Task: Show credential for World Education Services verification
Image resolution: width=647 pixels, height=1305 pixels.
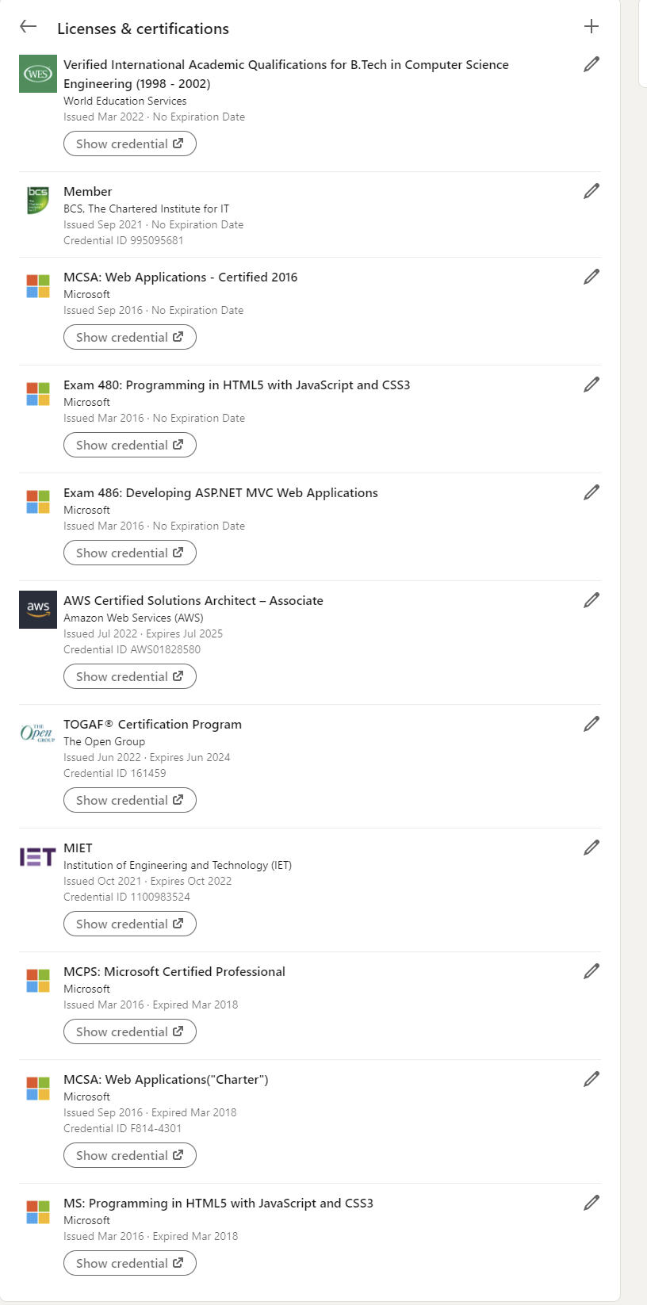Action: (130, 144)
